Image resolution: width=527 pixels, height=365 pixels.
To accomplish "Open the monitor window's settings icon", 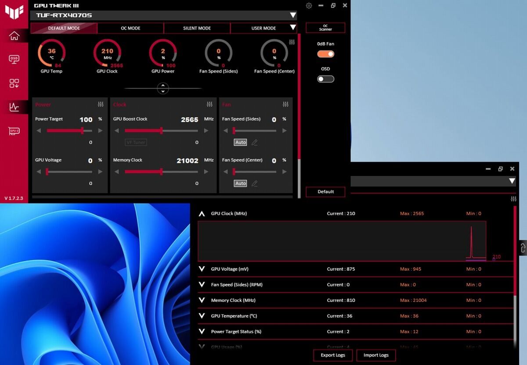I will pos(513,199).
